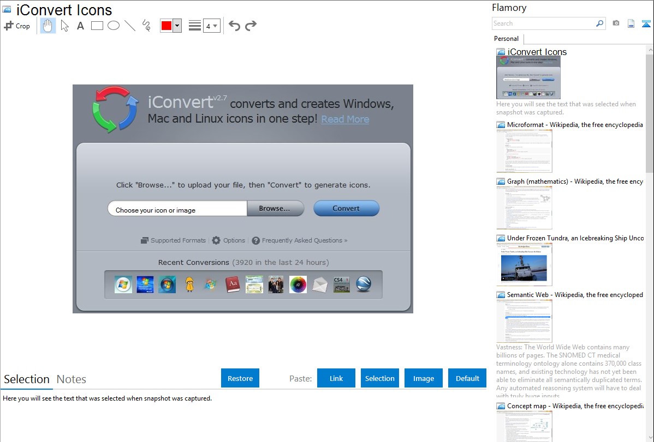654x442 pixels.
Task: Pick the rectangle shape tool
Action: (97, 26)
